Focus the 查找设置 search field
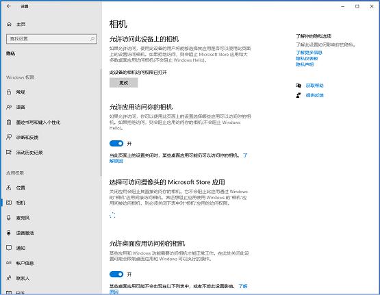This screenshot has width=380, height=295. point(51,39)
